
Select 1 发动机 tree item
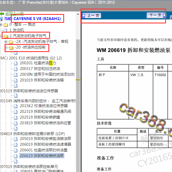(17, 30)
